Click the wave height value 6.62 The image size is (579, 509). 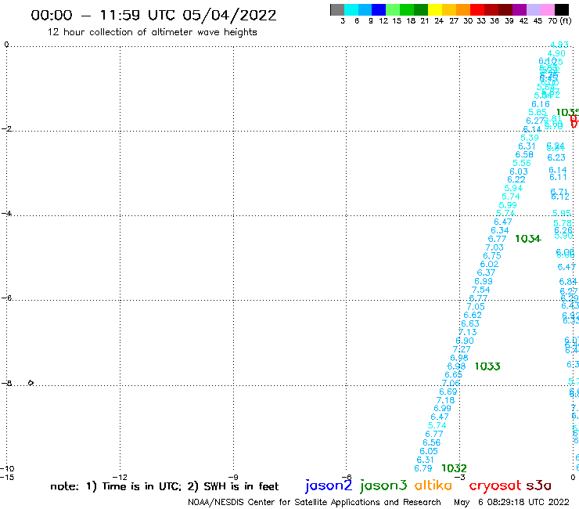(473, 315)
